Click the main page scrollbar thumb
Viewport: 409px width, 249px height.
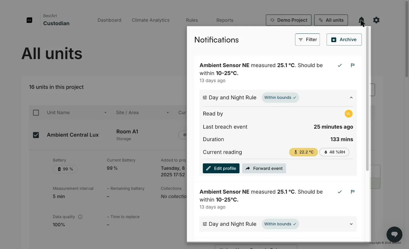407,39
